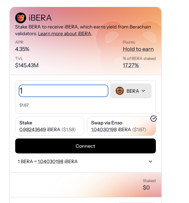
Task: Select the Stake option card
Action: click(x=50, y=126)
